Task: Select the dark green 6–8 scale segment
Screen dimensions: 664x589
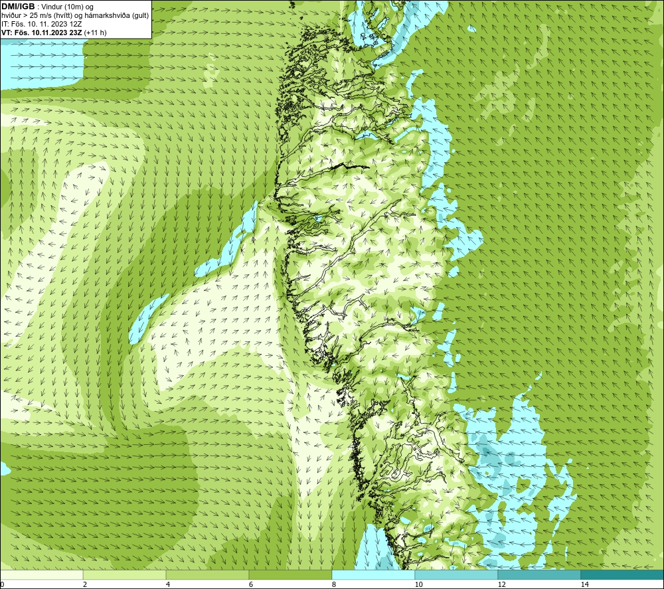Action: coord(291,574)
